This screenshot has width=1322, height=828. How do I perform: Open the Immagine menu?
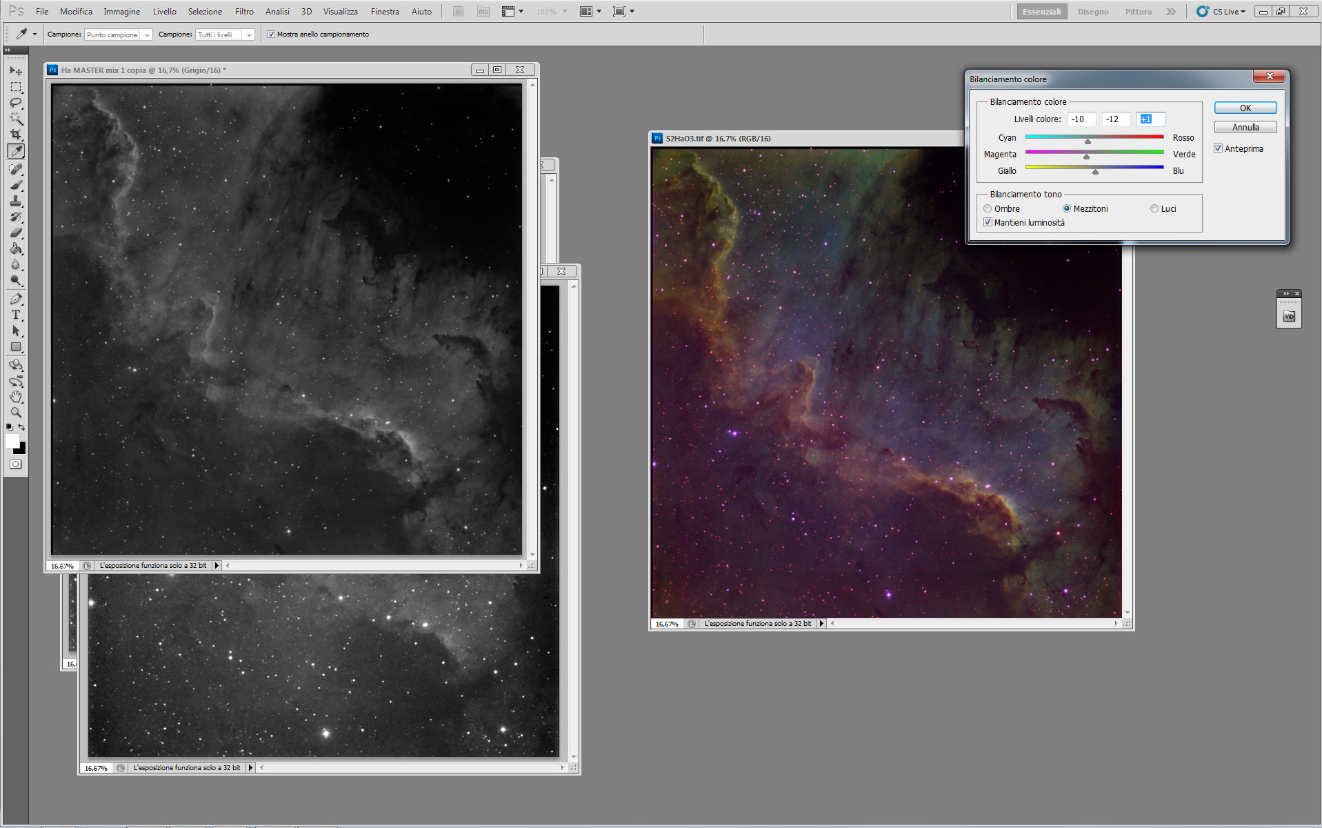pyautogui.click(x=121, y=12)
